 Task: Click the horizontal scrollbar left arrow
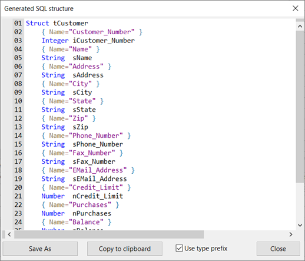9,234
